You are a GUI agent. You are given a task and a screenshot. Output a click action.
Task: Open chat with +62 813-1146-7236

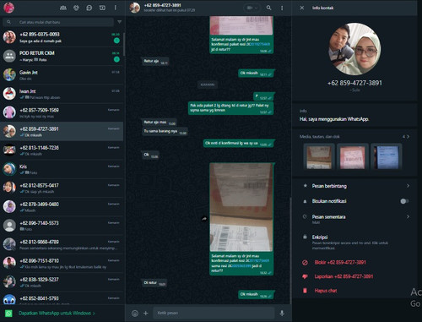(x=62, y=150)
